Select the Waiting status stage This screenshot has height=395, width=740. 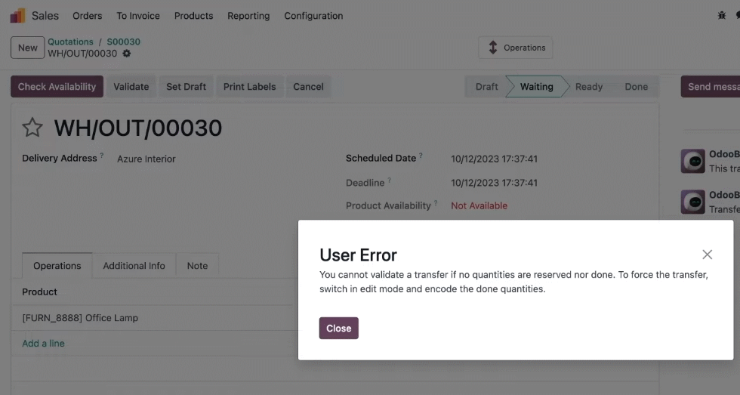click(x=537, y=86)
